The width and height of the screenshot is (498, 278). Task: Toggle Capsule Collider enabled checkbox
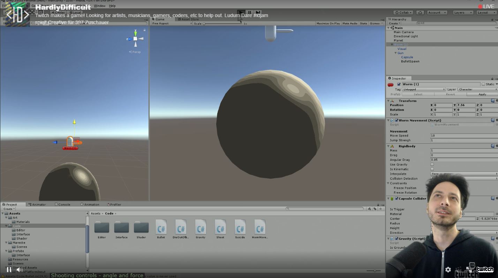click(x=397, y=199)
